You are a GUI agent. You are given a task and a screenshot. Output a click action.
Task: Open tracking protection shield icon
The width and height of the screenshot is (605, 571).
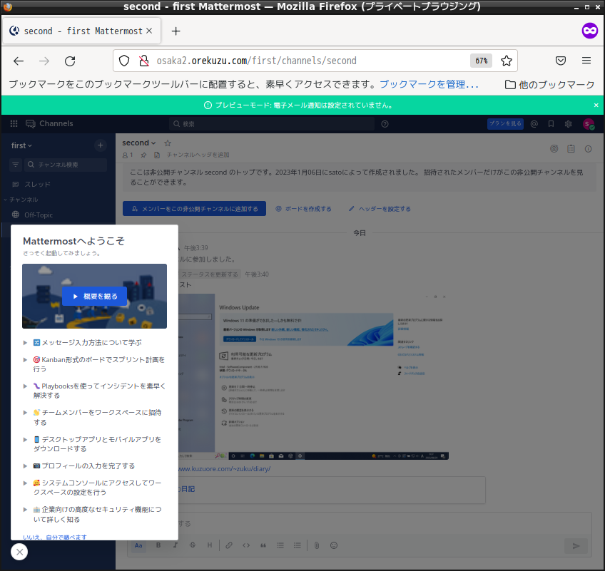[x=124, y=61]
